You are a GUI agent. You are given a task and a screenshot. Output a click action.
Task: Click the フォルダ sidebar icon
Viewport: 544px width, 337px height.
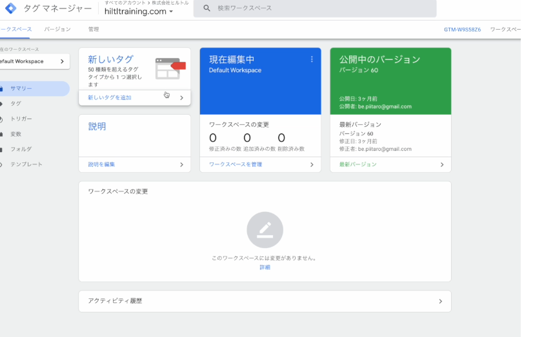(1, 149)
